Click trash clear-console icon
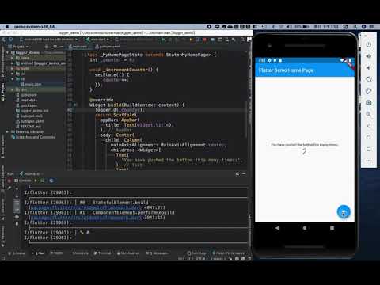The width and height of the screenshot is (380, 285). click(x=17, y=223)
